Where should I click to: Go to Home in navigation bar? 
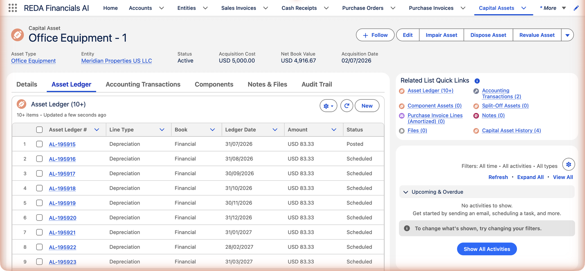pos(110,8)
